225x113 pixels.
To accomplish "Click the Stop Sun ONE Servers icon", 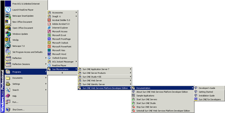I will pos(133,107).
